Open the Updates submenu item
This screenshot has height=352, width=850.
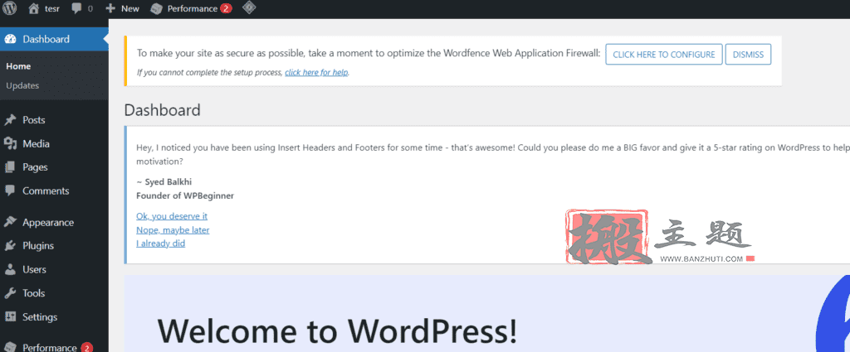pos(22,85)
